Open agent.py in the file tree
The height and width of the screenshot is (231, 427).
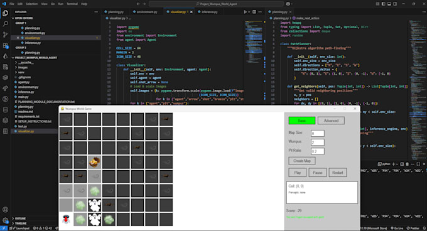[x=24, y=82]
